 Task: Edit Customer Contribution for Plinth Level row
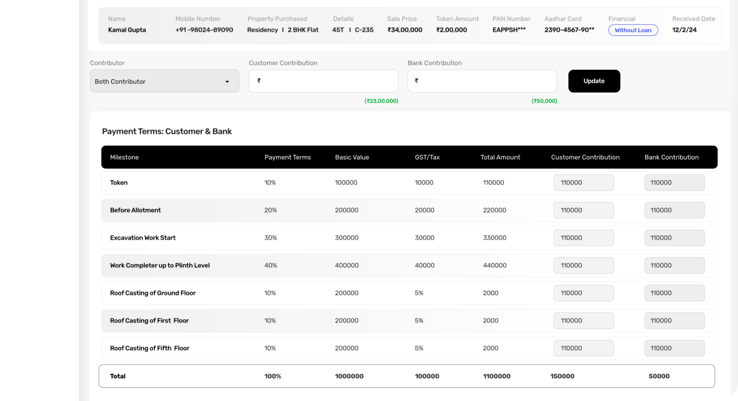(x=584, y=265)
